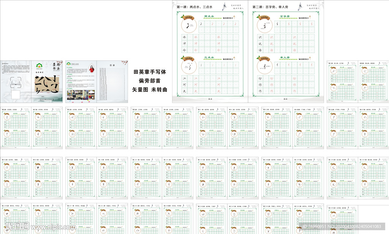Open the small page showing the 口 radical
Screen dimensions: 389x234
[47, 178]
